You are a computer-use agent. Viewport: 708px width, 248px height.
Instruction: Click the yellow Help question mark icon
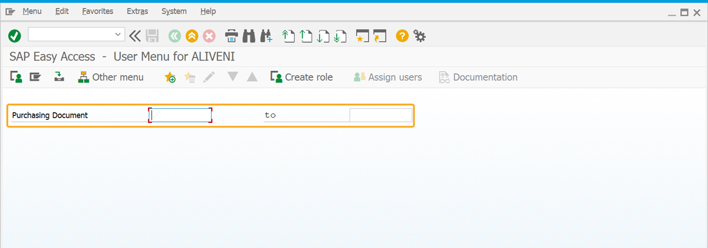pyautogui.click(x=402, y=35)
